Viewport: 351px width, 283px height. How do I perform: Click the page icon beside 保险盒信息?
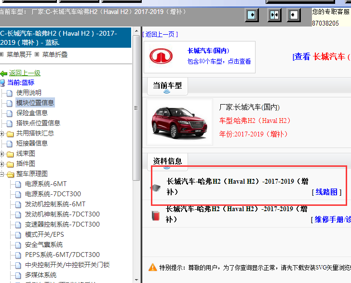click(10, 113)
